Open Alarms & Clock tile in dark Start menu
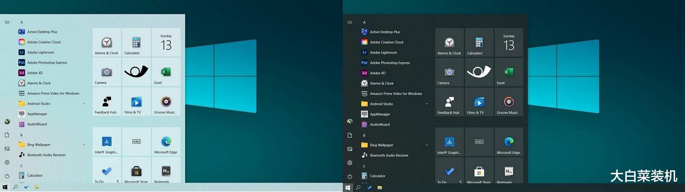This screenshot has height=192, width=685. pyautogui.click(x=449, y=43)
